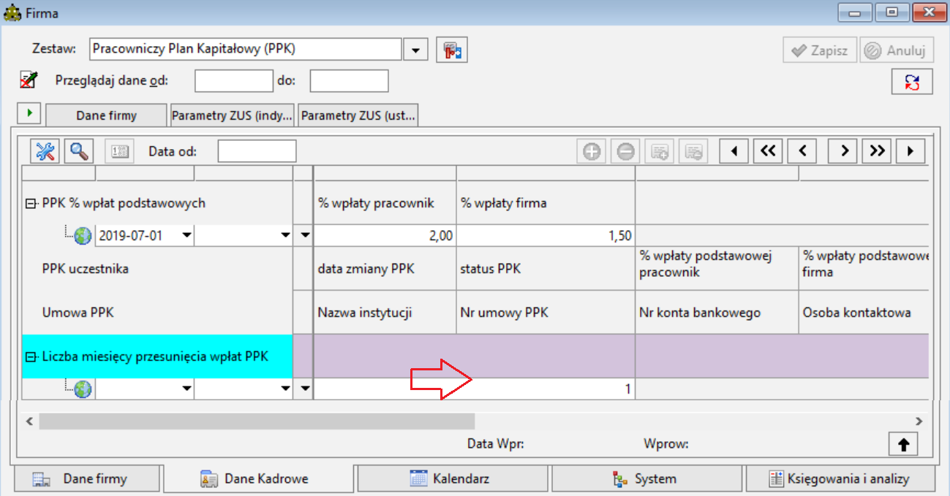
Task: Open the second dropdown in the 2019-07-01 row
Action: [285, 235]
